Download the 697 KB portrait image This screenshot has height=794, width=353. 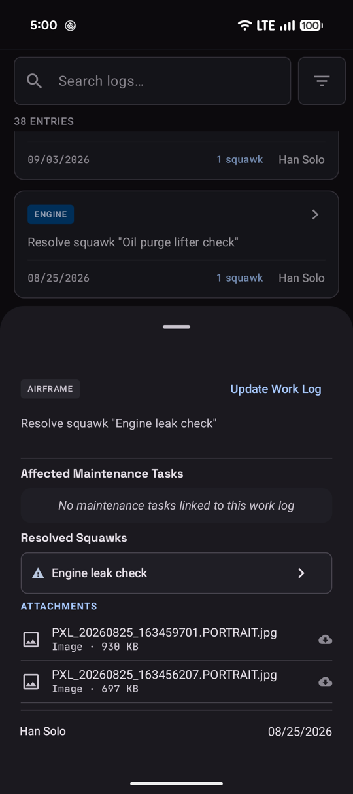click(x=325, y=682)
